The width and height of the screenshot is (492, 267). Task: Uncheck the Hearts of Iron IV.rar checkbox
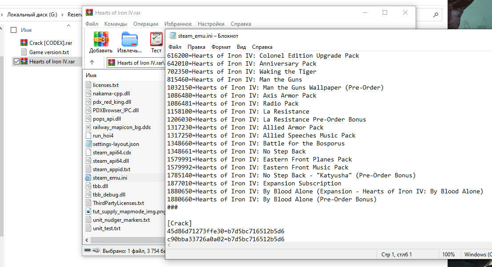(x=17, y=62)
